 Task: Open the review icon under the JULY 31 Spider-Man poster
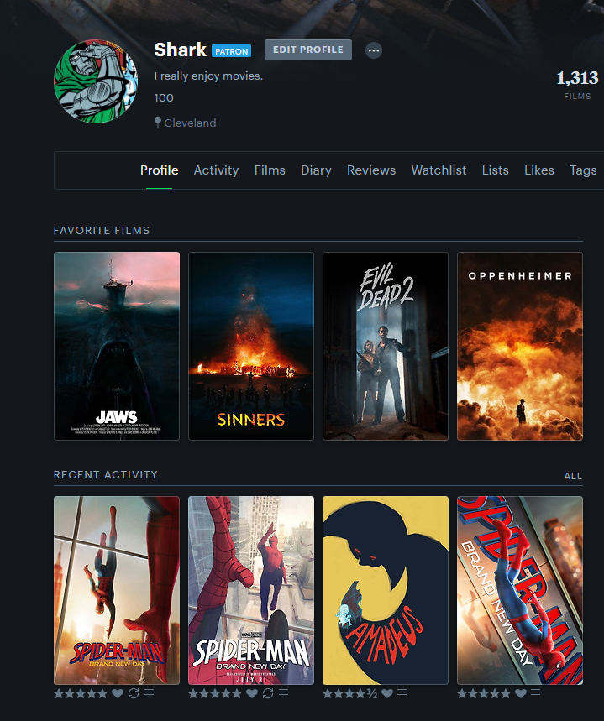pyautogui.click(x=283, y=693)
